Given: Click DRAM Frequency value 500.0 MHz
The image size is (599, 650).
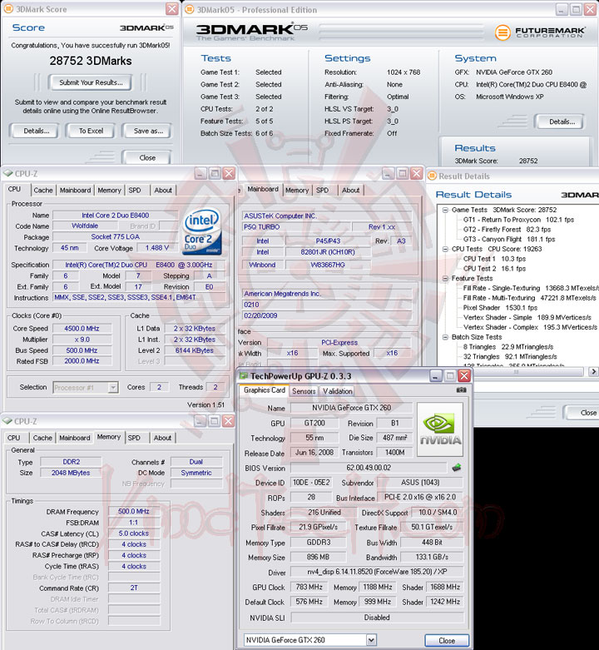Looking at the screenshot, I should (133, 512).
